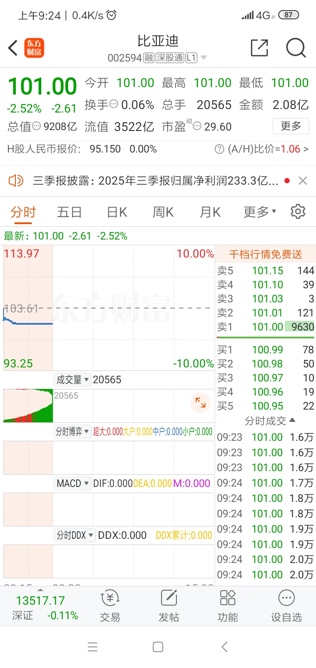Tap Android home square button

(158, 647)
